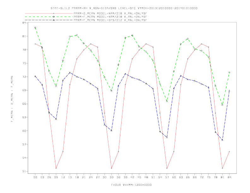
Task: Click x-axis hour label 06
Action: [x=49, y=177]
